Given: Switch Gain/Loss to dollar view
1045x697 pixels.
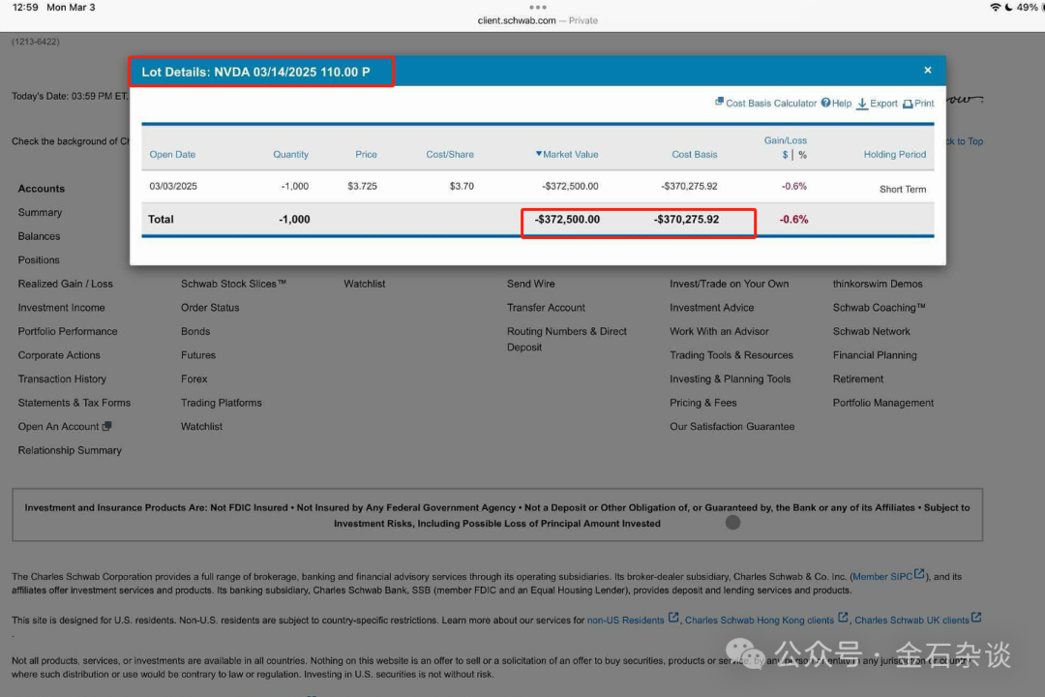Looking at the screenshot, I should [785, 155].
